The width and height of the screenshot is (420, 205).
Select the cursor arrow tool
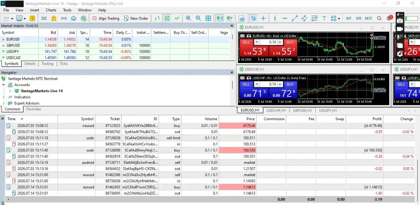click(x=253, y=18)
